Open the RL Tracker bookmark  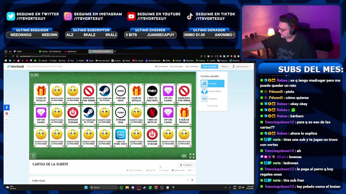coord(138,61)
